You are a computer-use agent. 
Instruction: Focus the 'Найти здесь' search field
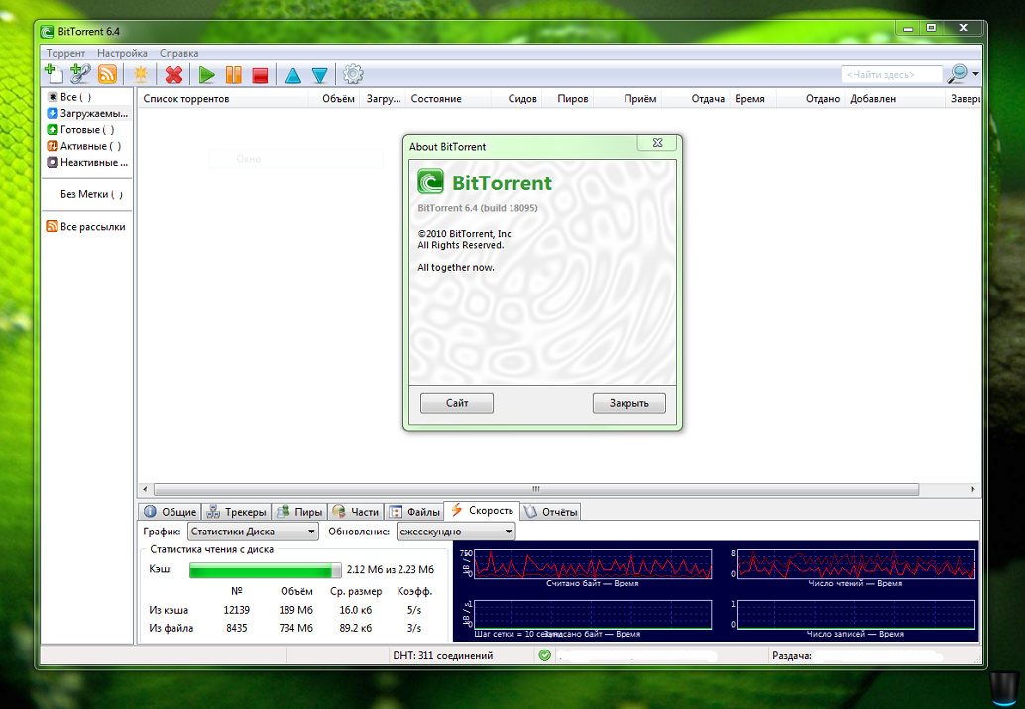tap(891, 75)
